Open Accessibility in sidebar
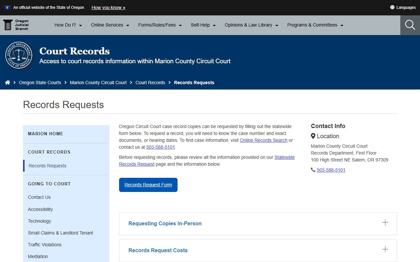 click(x=40, y=209)
